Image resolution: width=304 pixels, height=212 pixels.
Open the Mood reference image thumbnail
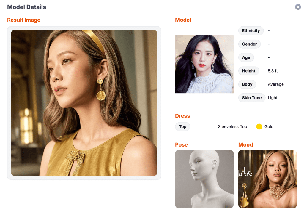(x=267, y=179)
